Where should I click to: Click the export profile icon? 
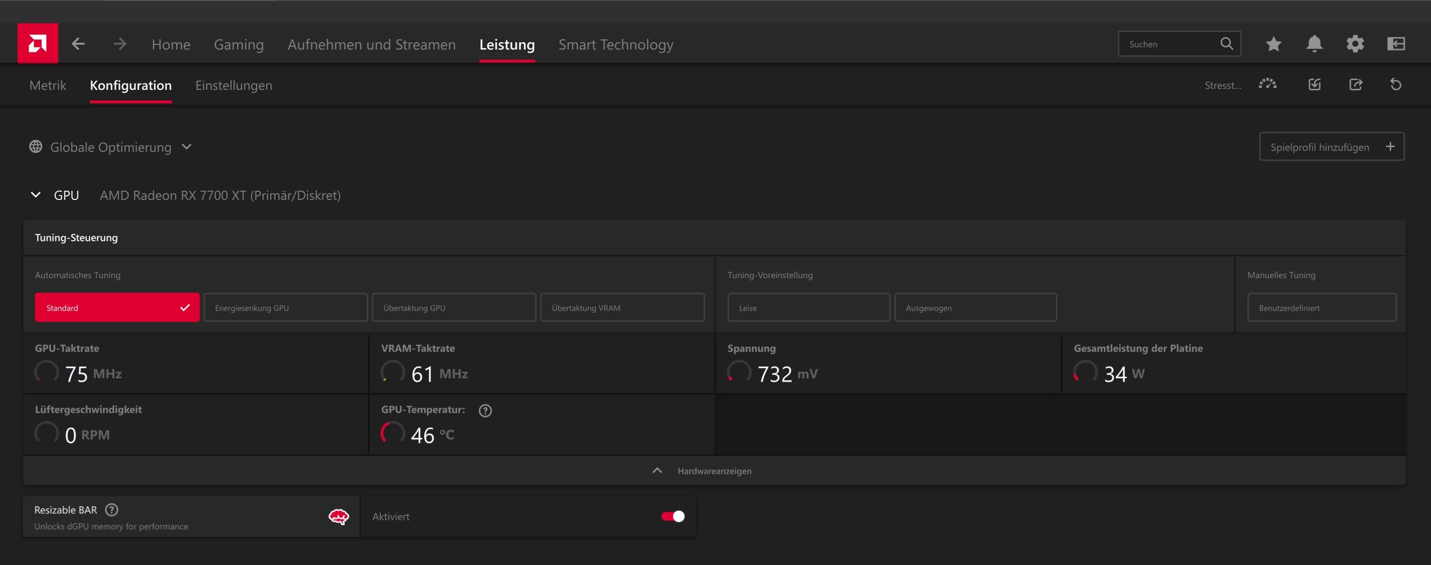[1355, 84]
